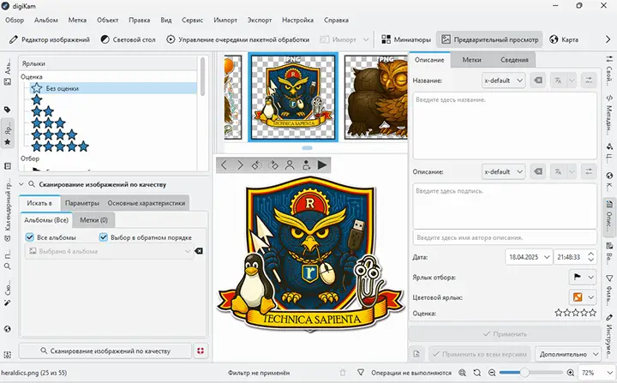Start slideshow play button

[322, 165]
